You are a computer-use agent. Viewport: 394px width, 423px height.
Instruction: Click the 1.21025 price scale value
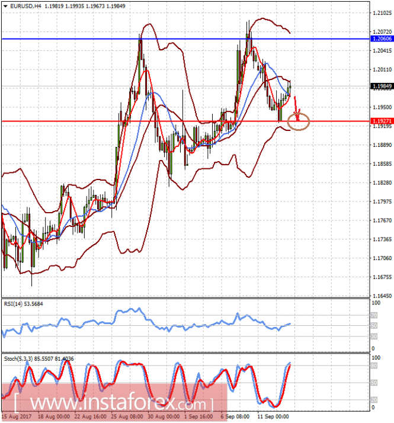[382, 13]
